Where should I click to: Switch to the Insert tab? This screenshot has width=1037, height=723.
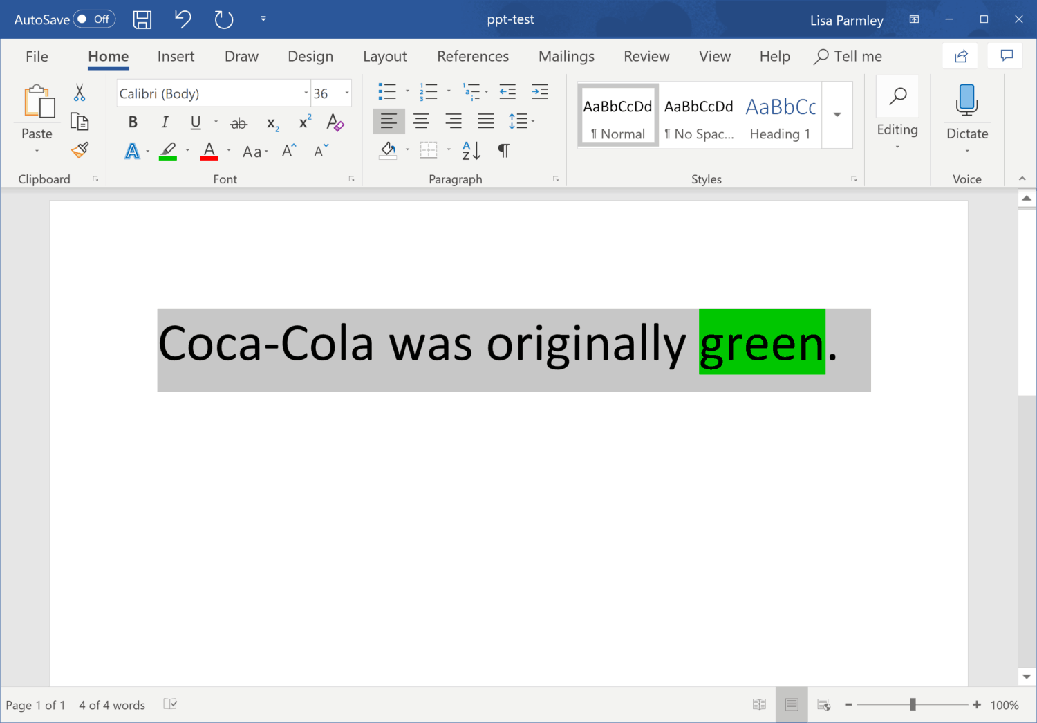tap(176, 56)
